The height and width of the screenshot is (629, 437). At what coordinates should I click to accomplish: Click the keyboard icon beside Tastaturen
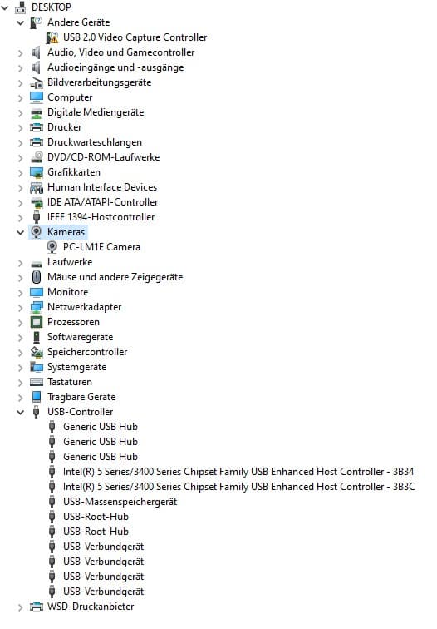pyautogui.click(x=37, y=382)
